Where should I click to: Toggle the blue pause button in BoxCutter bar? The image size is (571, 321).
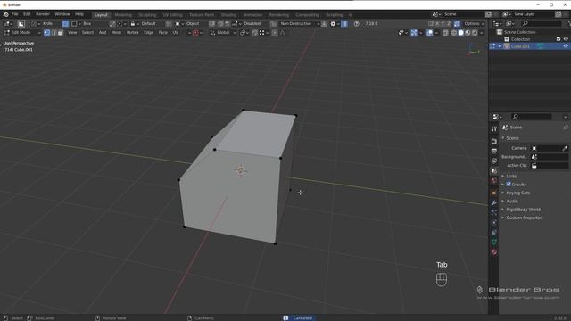pos(344,24)
